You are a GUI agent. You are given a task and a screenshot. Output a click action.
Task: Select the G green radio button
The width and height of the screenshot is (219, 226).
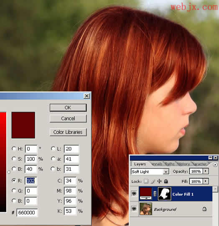tap(14, 190)
